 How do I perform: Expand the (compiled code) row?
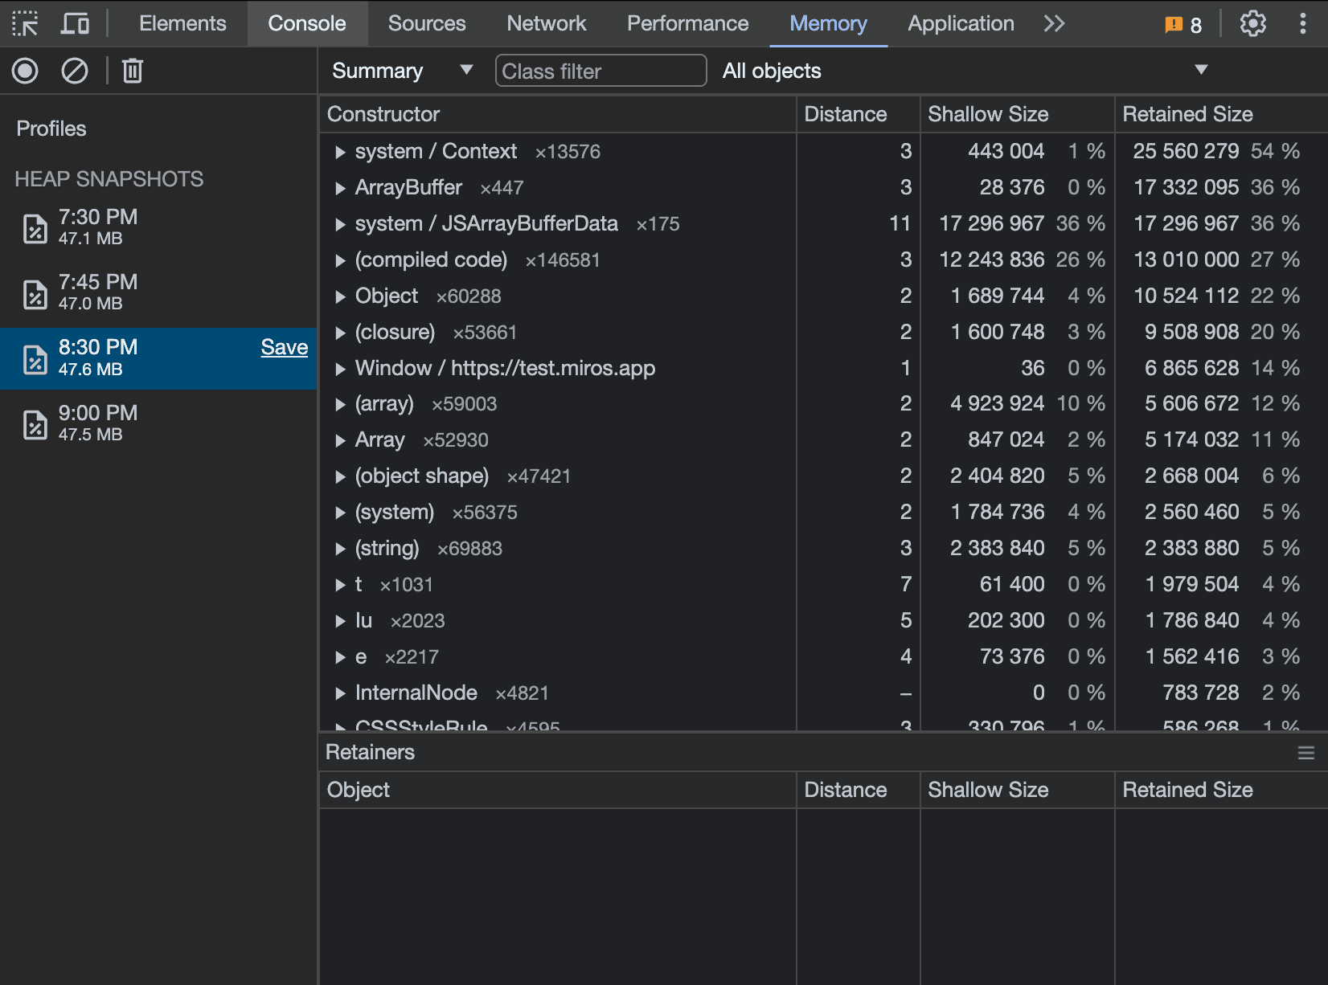[x=340, y=260]
